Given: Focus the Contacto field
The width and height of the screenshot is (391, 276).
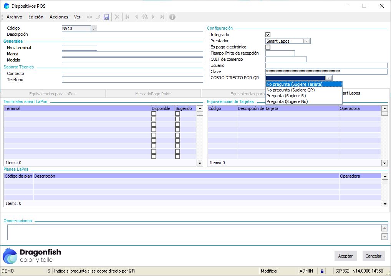Looking at the screenshot, I should coord(133,74).
